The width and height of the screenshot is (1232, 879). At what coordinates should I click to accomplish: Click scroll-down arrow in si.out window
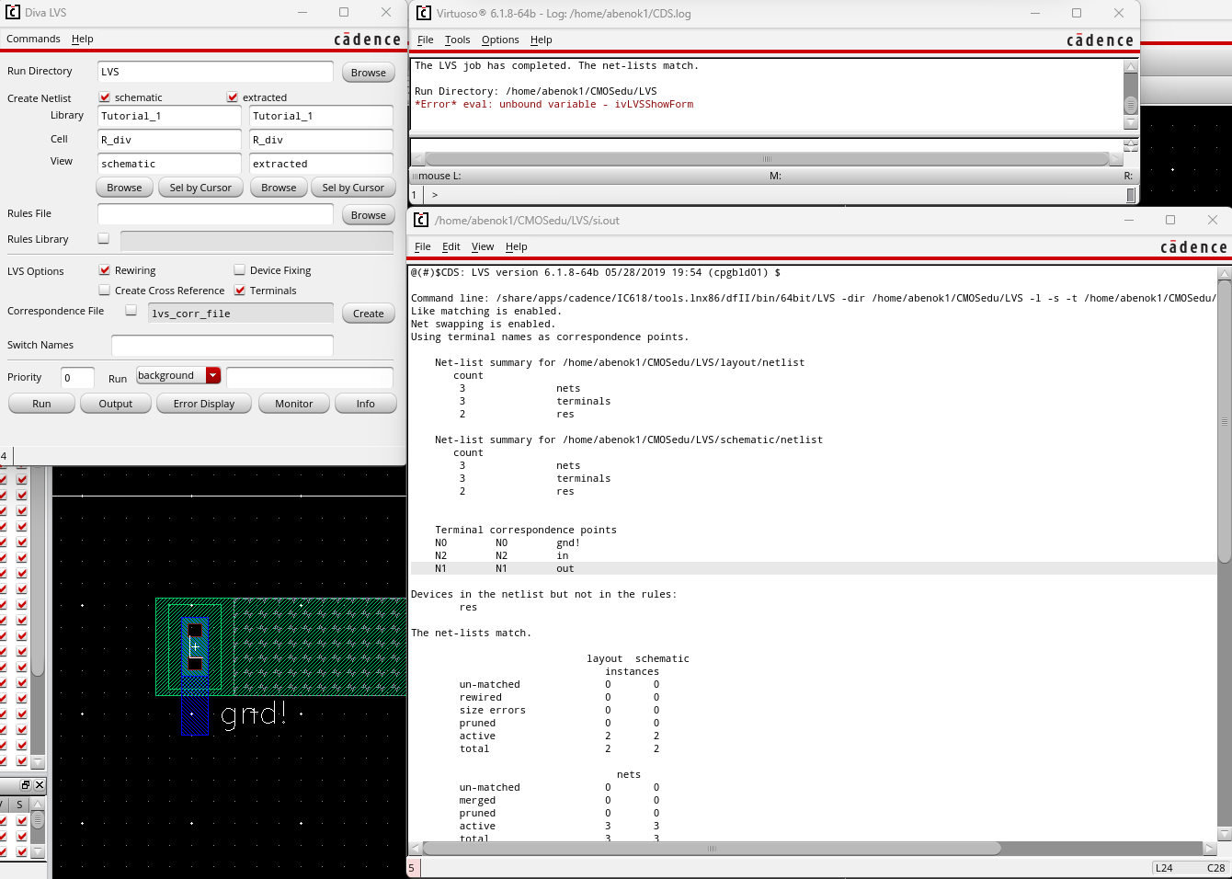[x=1225, y=834]
